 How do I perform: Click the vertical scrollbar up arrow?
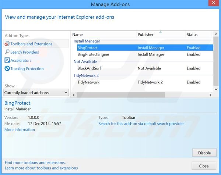(216, 34)
